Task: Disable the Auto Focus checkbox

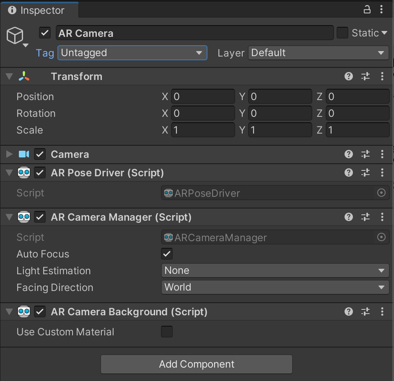Action: tap(167, 254)
